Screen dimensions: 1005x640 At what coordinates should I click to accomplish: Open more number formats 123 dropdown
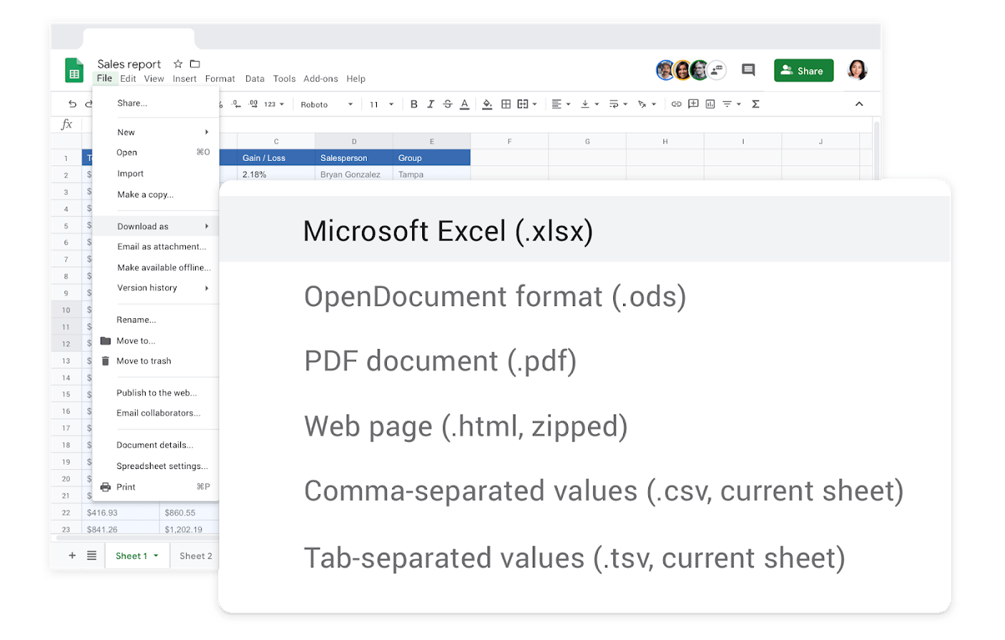click(274, 105)
